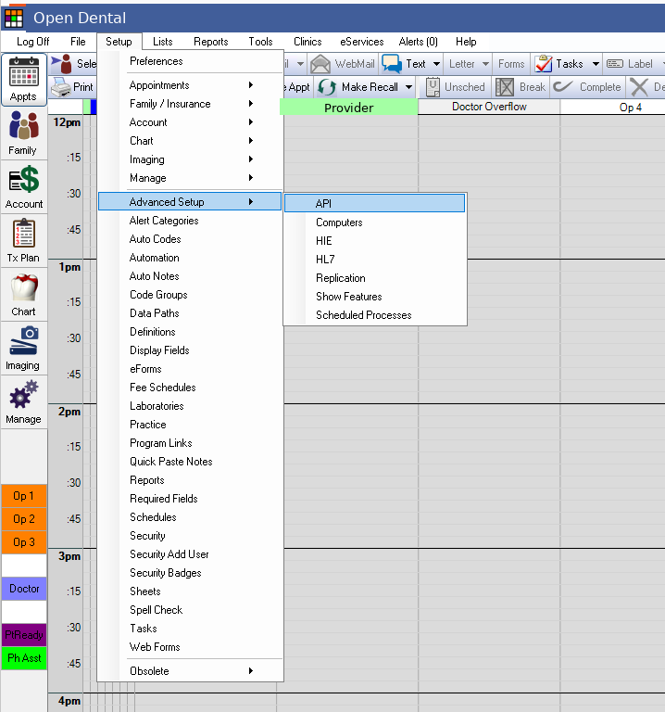Open the Tools menu
This screenshot has height=712, width=665.
260,42
